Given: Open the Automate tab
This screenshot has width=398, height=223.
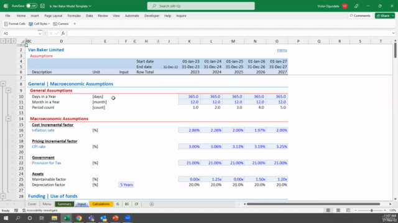Looking at the screenshot, I should [x=132, y=15].
